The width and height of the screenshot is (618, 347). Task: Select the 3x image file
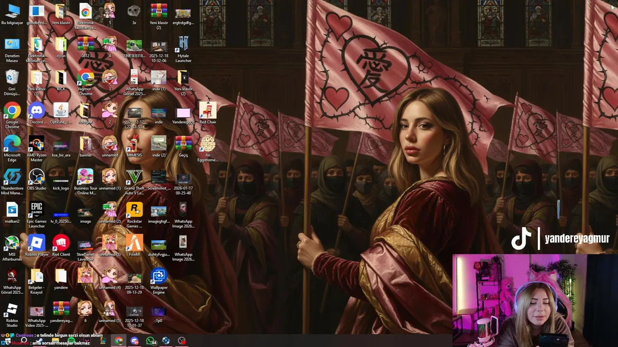[134, 14]
